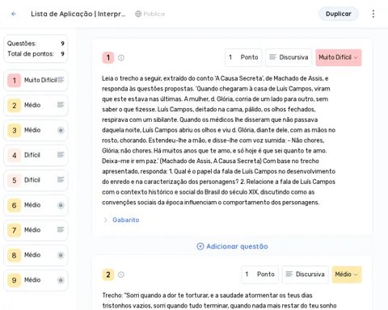
Task: Open the three-dot more options menu
Action: 373,14
